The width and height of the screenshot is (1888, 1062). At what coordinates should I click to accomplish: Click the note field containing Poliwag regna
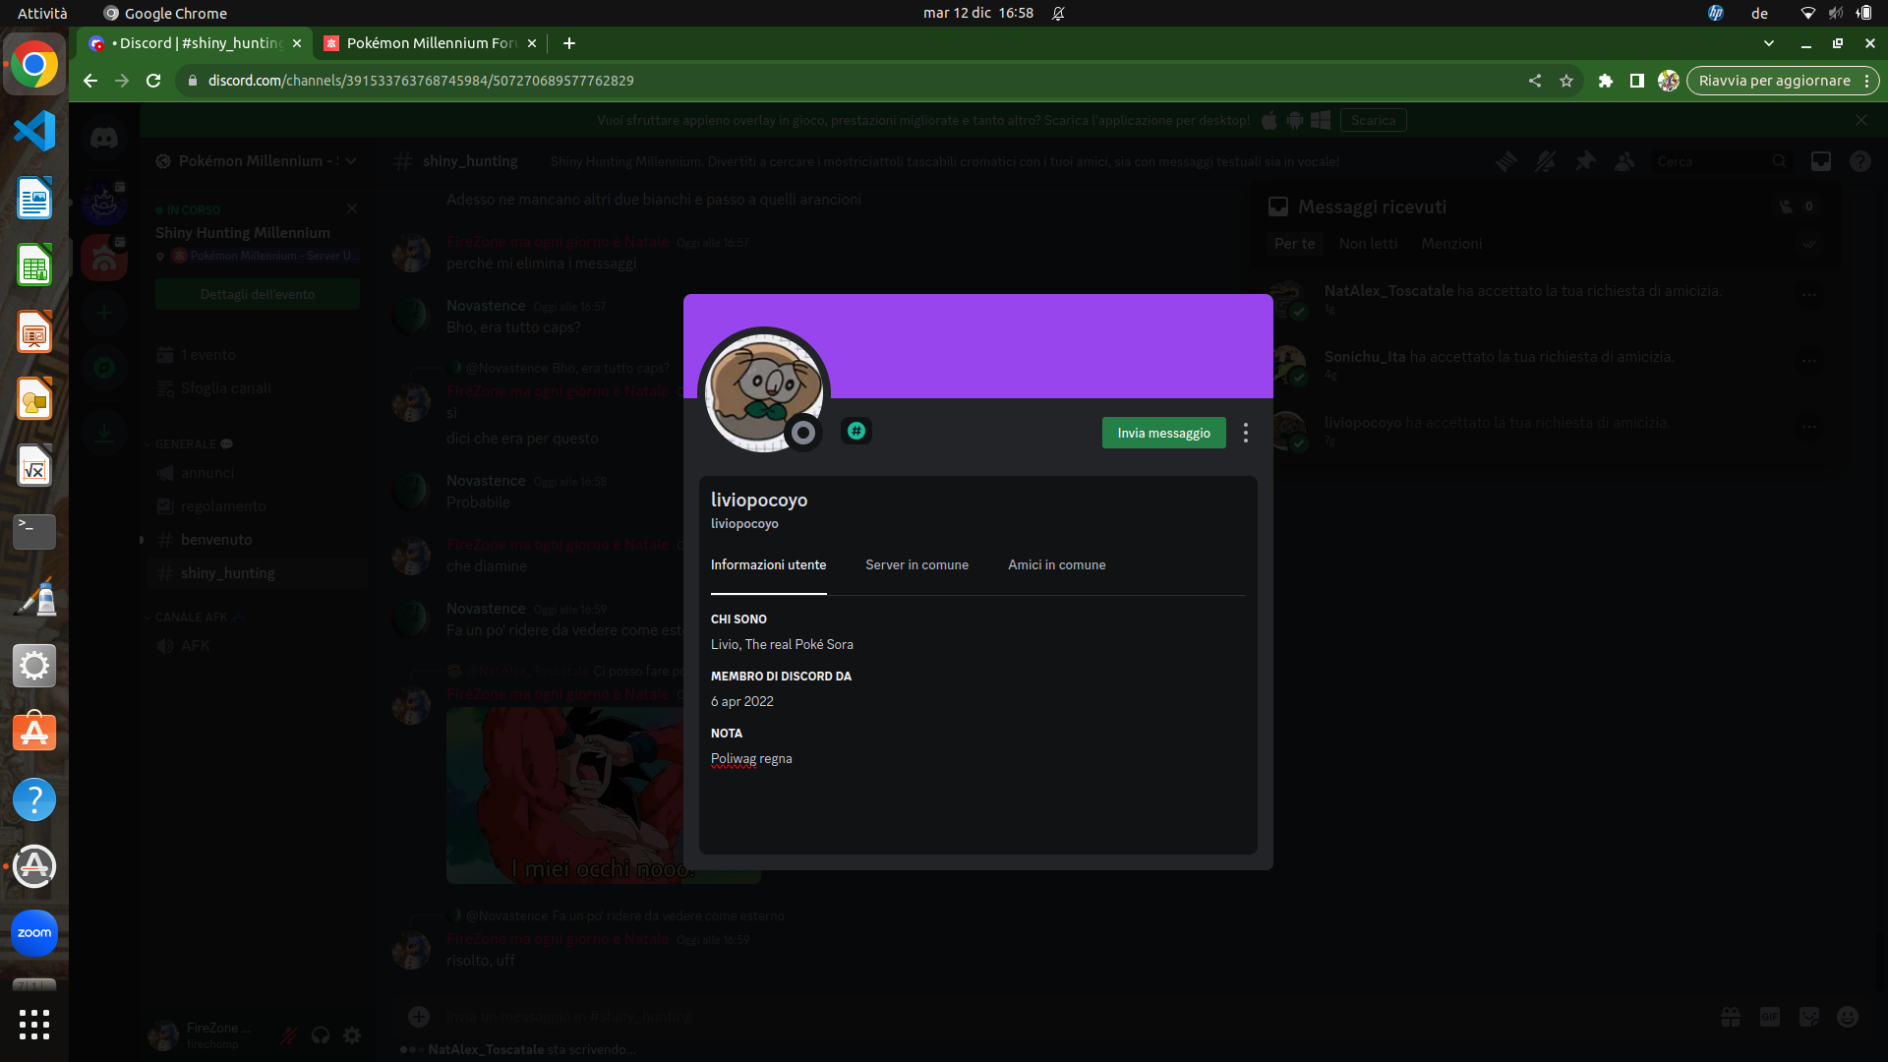click(751, 758)
